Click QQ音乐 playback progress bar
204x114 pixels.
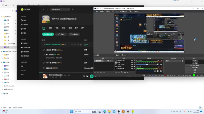pos(66,73)
